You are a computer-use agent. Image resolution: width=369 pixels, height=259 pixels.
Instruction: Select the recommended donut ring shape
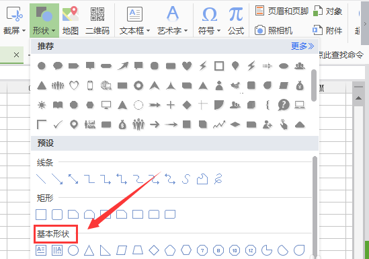click(138, 85)
